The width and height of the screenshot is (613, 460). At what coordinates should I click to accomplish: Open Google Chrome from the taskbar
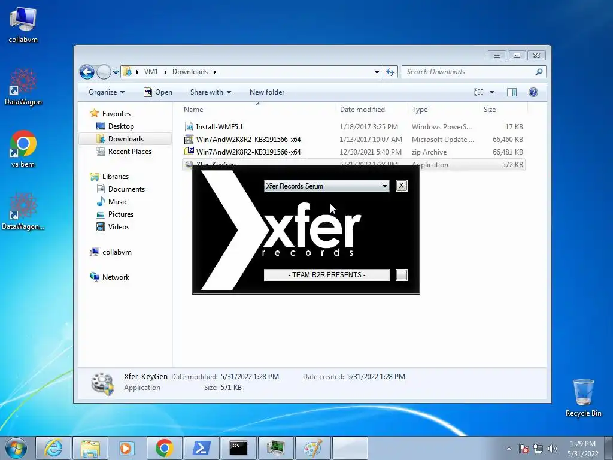164,448
